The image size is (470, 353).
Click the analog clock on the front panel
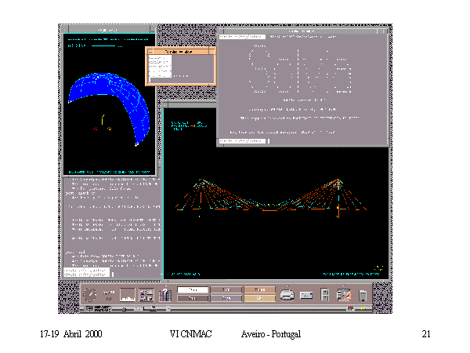(89, 294)
